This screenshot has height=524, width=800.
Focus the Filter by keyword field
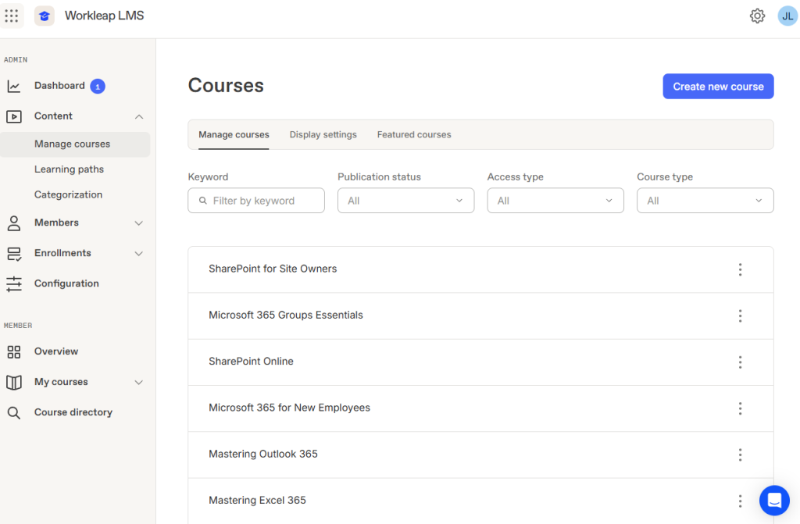(x=256, y=201)
